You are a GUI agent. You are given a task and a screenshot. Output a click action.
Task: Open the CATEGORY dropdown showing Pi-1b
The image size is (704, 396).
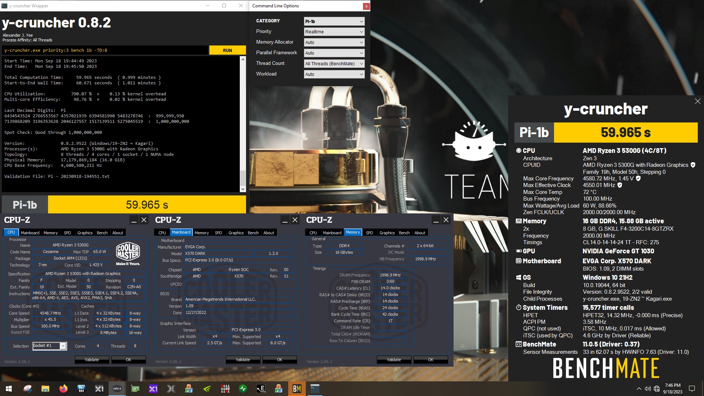click(x=334, y=21)
